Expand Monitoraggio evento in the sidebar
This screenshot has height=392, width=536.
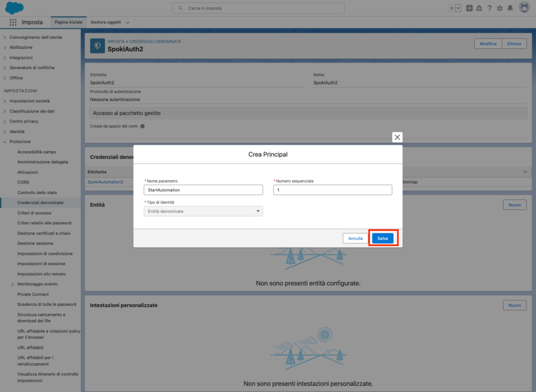[13, 284]
